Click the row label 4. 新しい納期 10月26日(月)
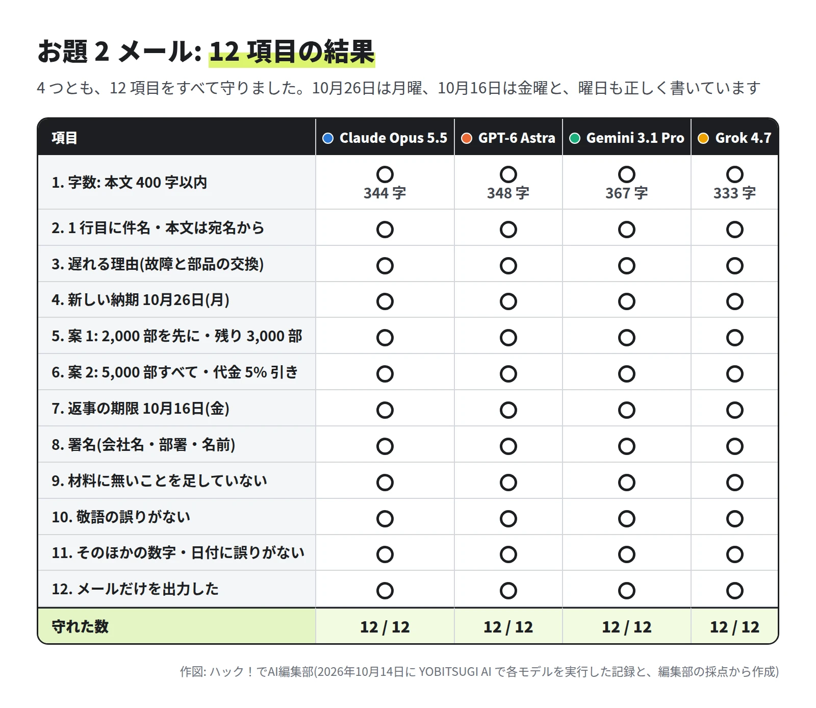The image size is (816, 708). [140, 300]
